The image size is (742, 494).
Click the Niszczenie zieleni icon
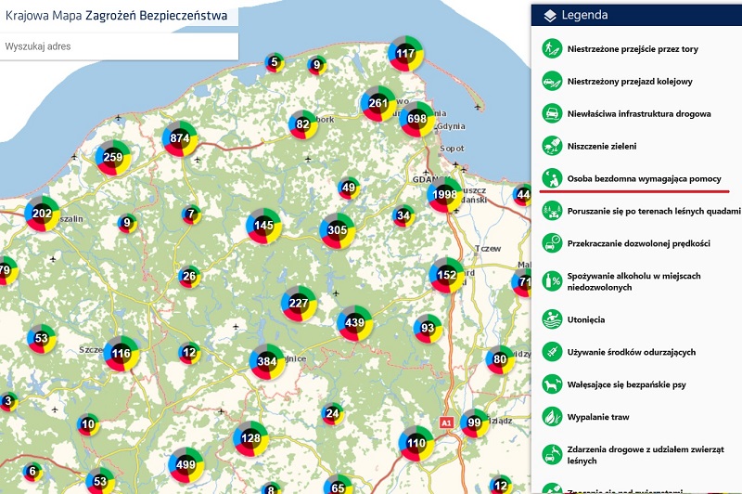pyautogui.click(x=552, y=146)
